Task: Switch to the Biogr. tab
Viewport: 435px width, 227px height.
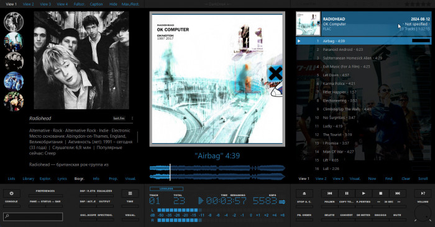Action: pos(79,179)
